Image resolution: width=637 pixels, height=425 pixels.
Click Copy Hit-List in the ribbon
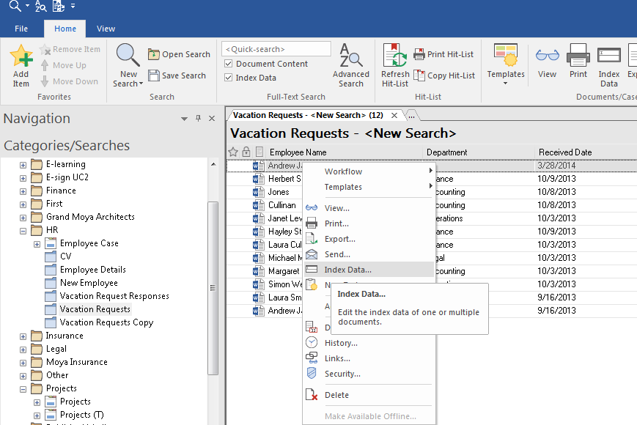click(x=444, y=75)
